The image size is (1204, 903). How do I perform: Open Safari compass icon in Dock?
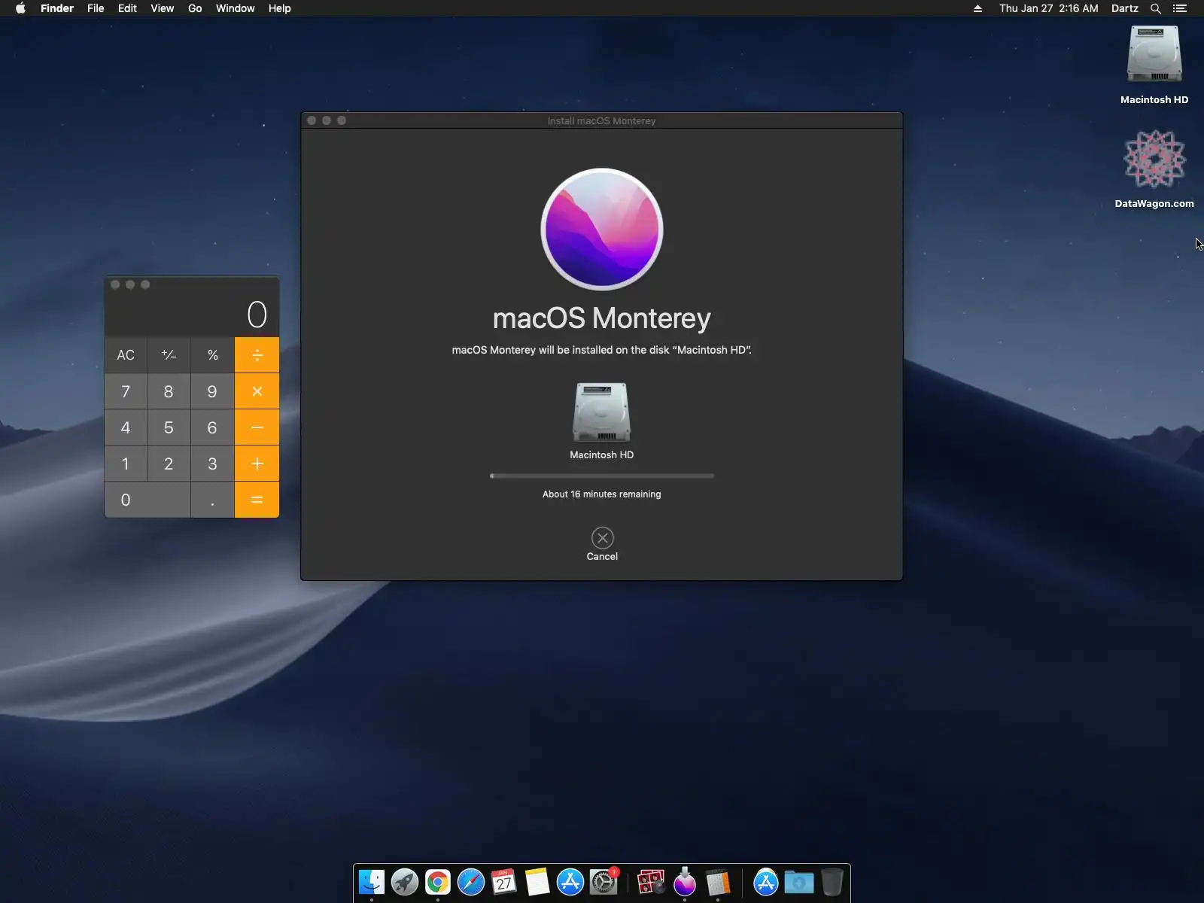[x=471, y=882]
